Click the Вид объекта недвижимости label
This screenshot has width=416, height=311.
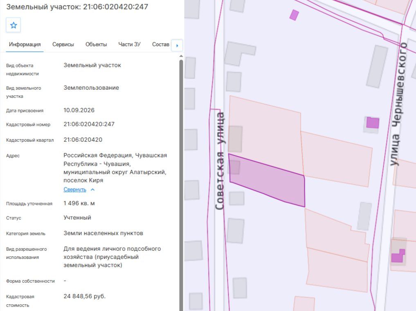pyautogui.click(x=22, y=70)
